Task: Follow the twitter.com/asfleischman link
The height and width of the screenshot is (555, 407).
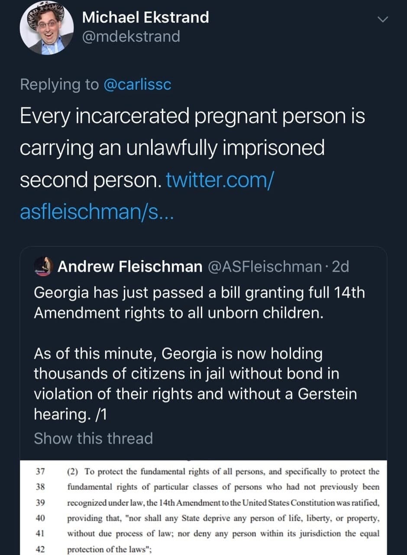Action: [x=219, y=180]
